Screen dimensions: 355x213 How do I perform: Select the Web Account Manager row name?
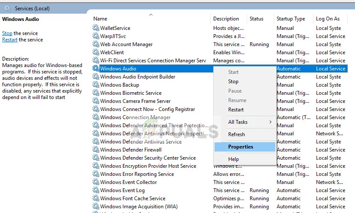point(126,44)
